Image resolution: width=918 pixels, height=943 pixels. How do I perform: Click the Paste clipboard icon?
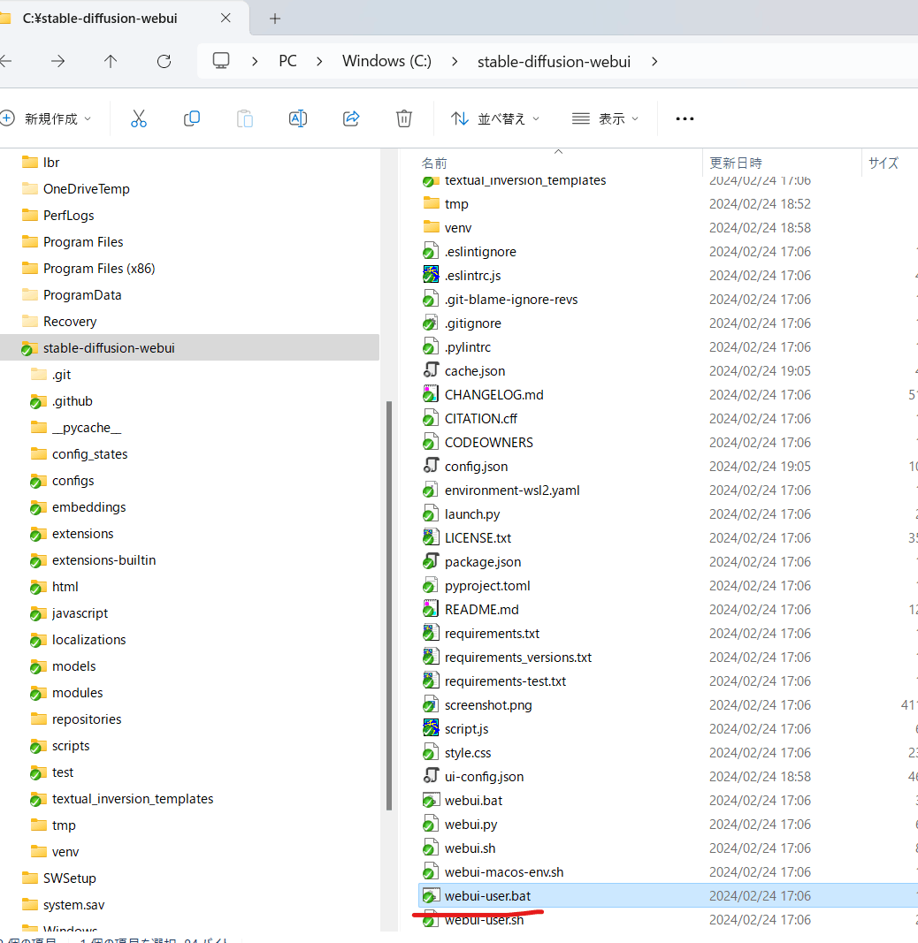tap(245, 118)
